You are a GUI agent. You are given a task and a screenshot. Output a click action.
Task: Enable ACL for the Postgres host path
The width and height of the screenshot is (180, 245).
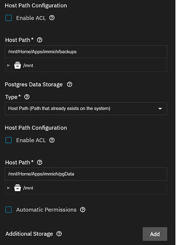click(8, 140)
